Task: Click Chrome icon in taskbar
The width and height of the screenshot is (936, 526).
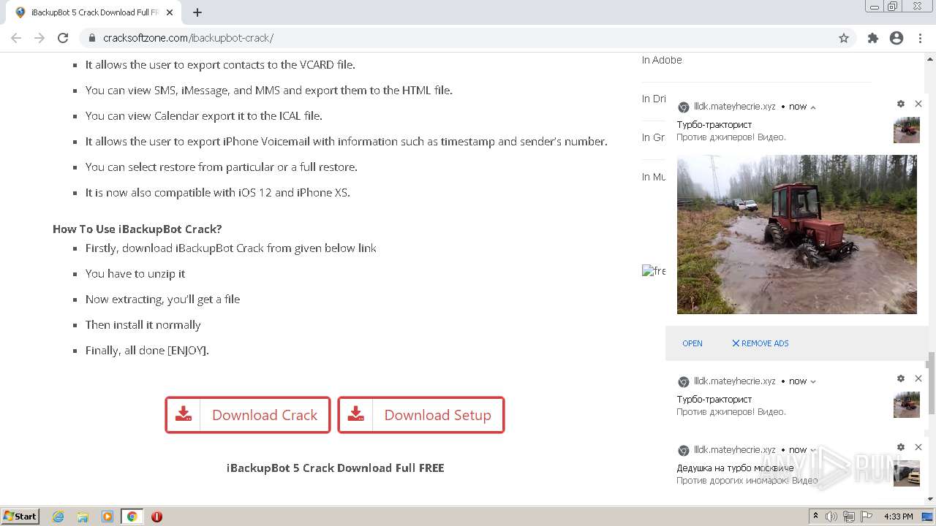Action: click(132, 517)
